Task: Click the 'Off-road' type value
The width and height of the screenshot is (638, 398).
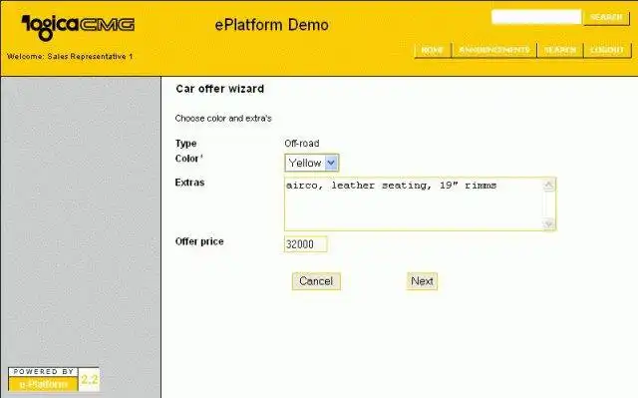Action: [301, 144]
